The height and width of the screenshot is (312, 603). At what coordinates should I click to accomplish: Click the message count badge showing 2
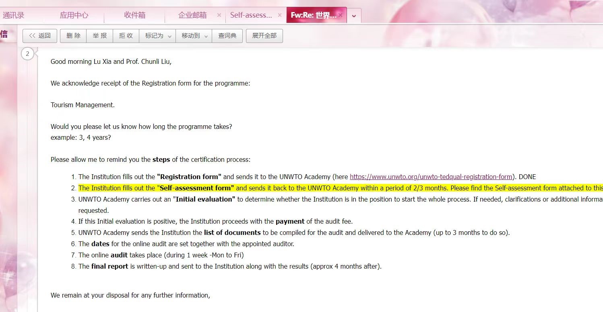point(27,54)
